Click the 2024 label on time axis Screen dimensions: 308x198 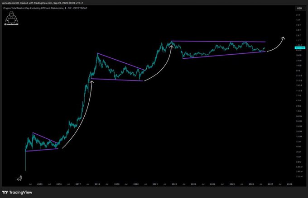point(213,184)
